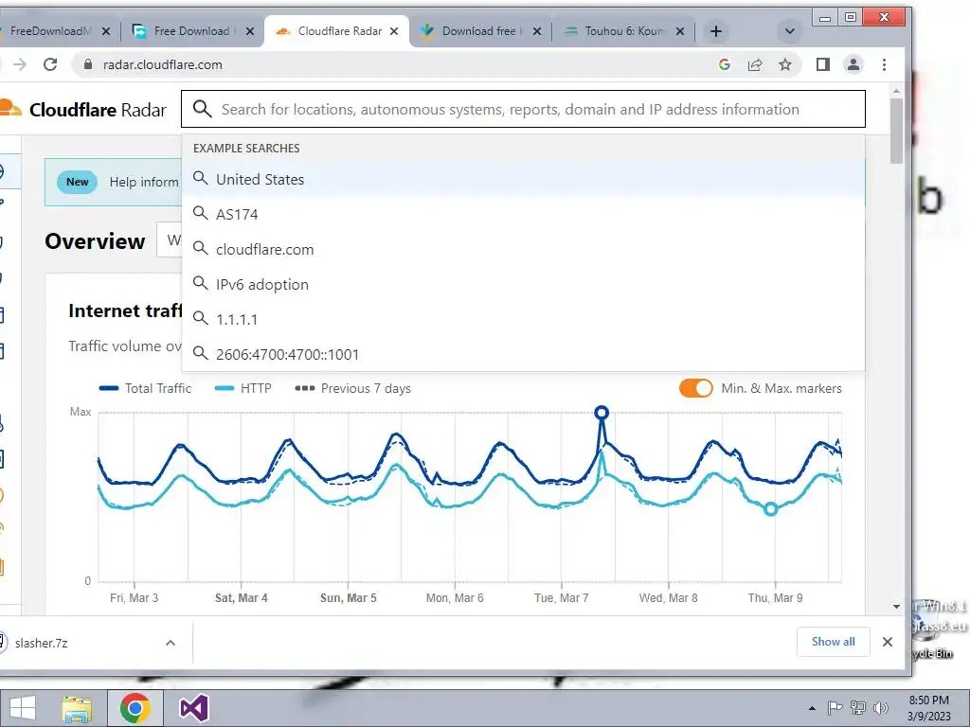Choose the 1.1.1.1 example search
Viewport: 970px width, 727px height.
(x=523, y=319)
